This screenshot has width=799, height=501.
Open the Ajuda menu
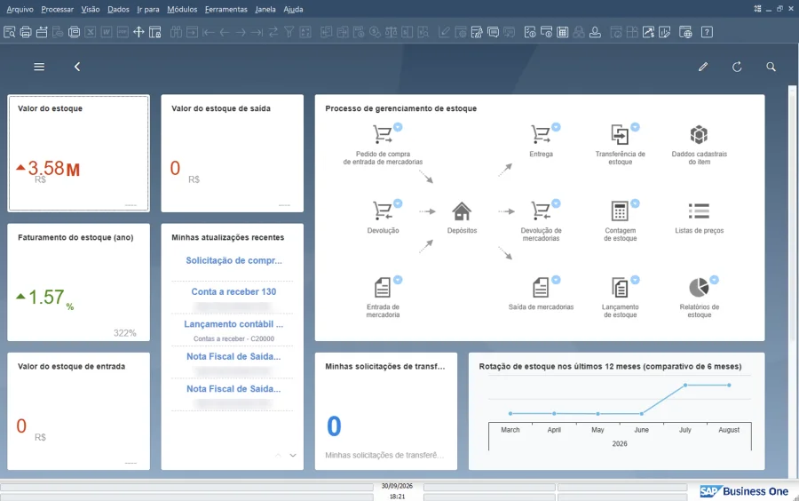pos(293,9)
